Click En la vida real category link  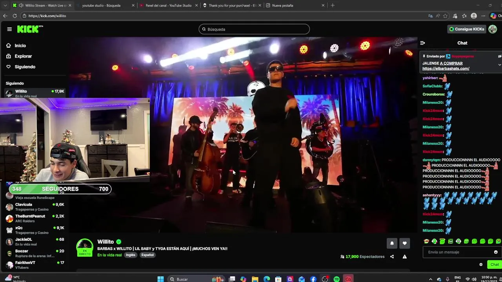pos(109,255)
